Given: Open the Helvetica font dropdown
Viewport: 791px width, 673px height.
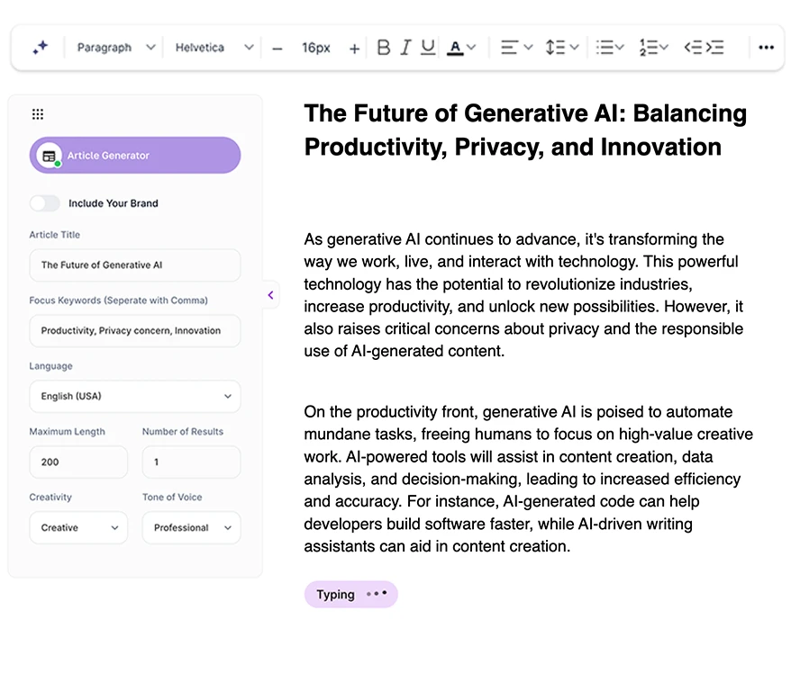Looking at the screenshot, I should pos(214,48).
